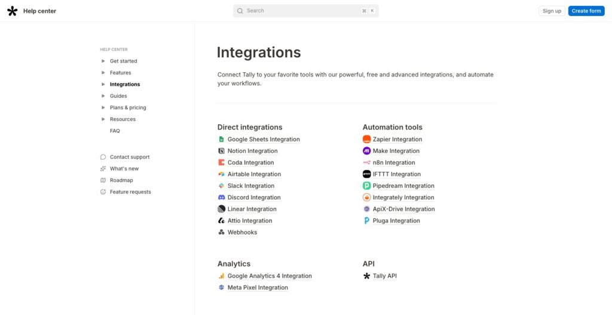
Task: Click the Pipedream icon
Action: click(x=366, y=186)
